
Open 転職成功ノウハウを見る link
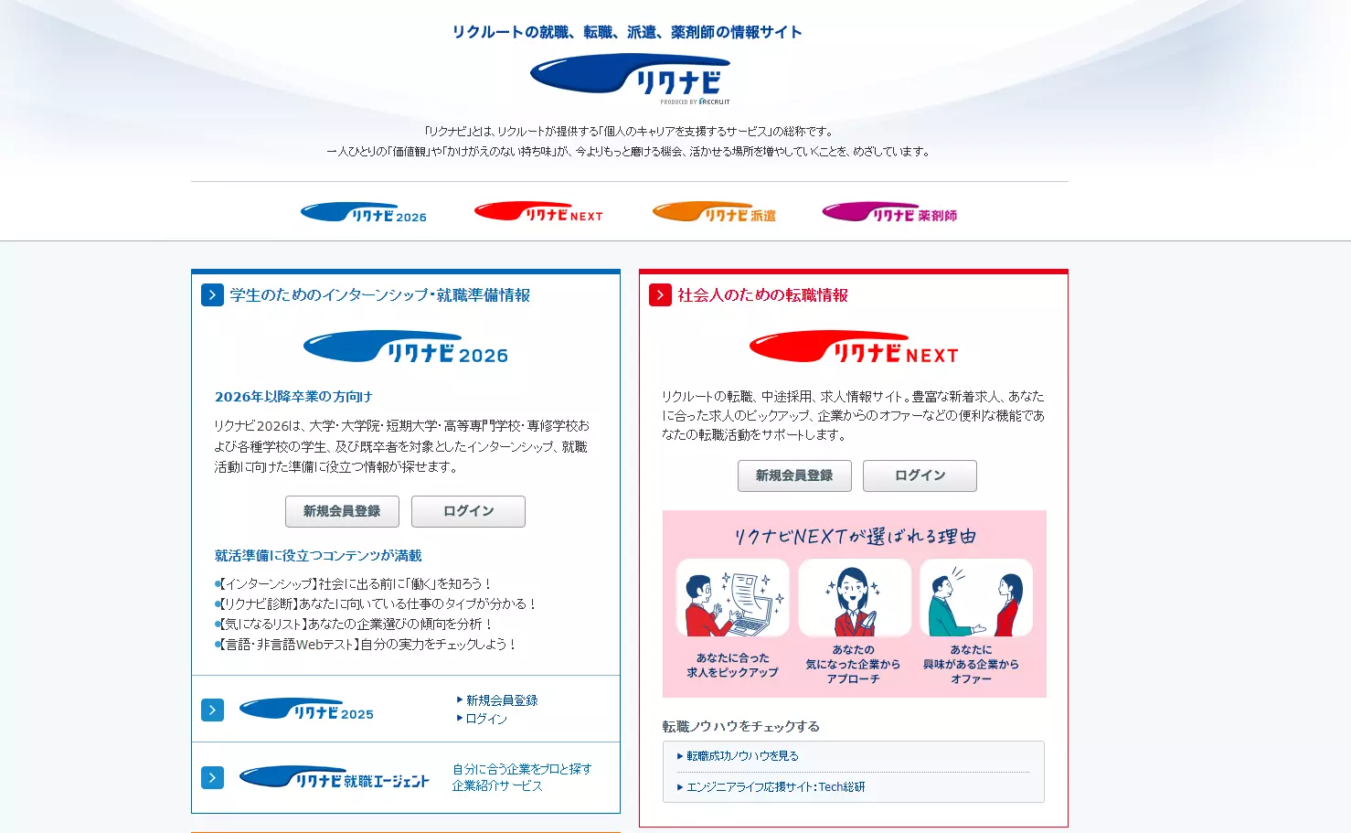pyautogui.click(x=738, y=756)
